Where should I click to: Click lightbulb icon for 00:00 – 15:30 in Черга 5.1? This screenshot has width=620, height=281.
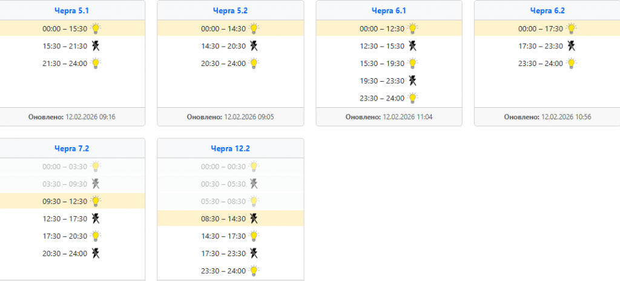click(x=95, y=28)
